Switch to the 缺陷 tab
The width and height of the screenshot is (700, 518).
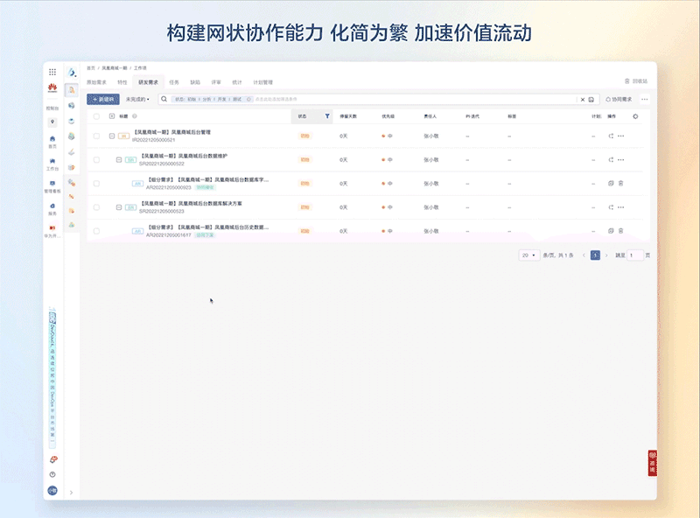(194, 81)
